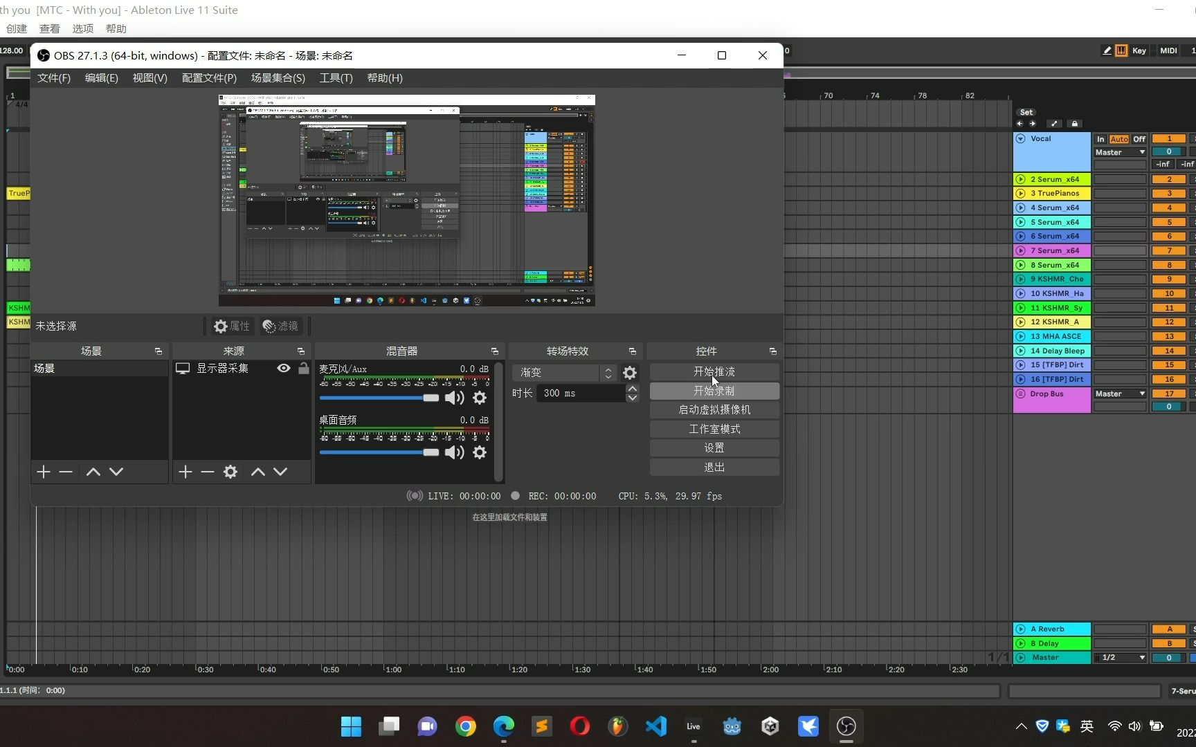Open the 场景集合(S) menu in OBS
The image size is (1196, 747).
(278, 78)
